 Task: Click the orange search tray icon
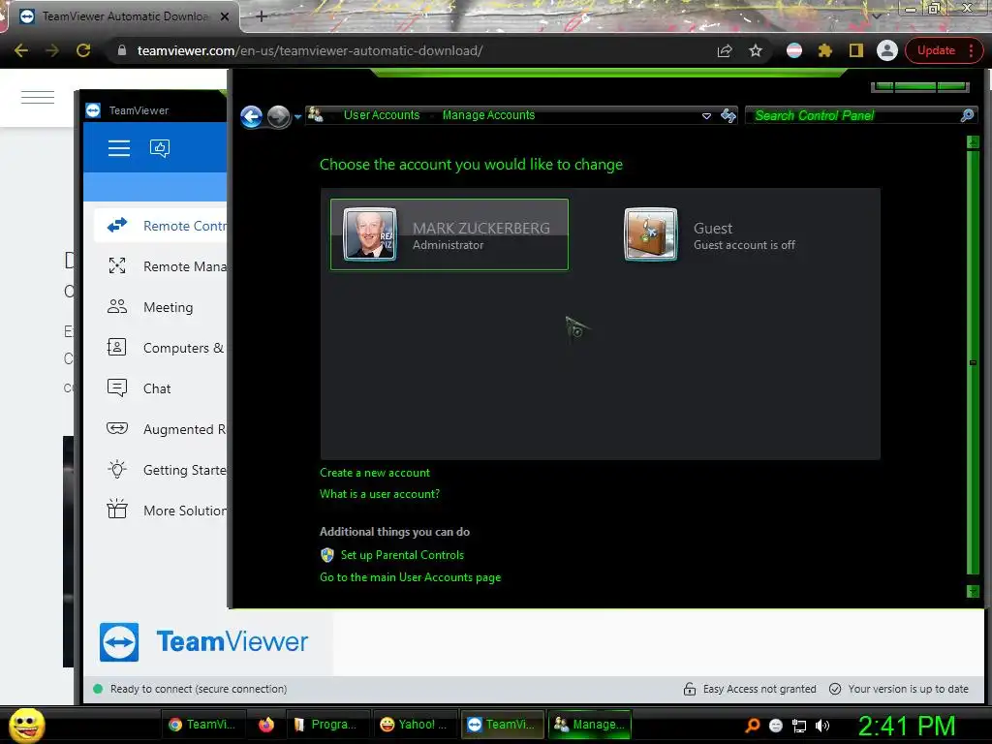coord(752,726)
